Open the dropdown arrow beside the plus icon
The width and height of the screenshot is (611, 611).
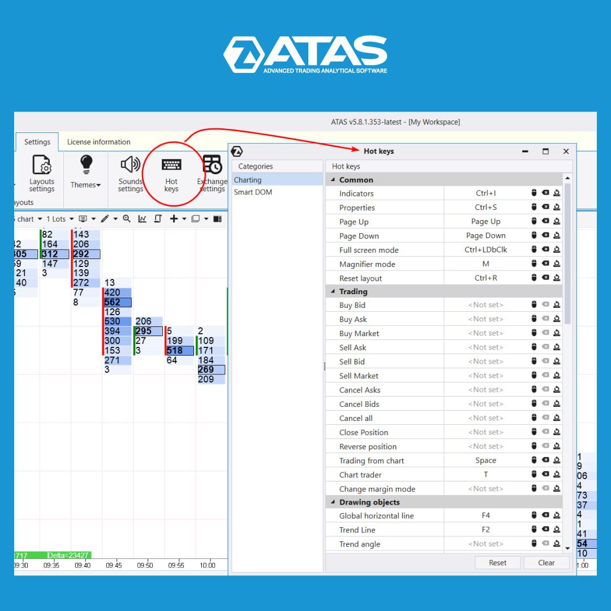tap(184, 219)
